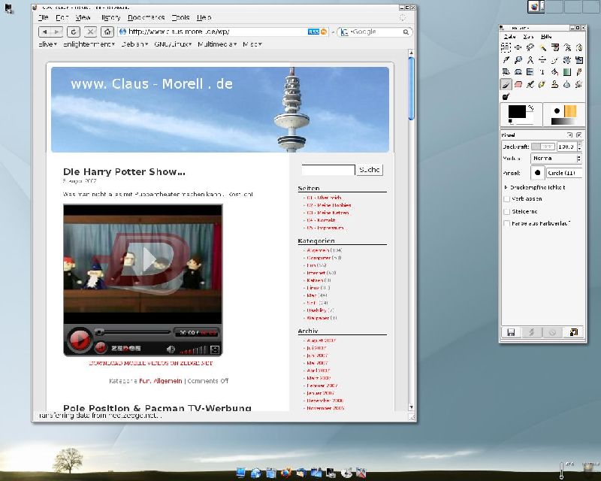The height and width of the screenshot is (481, 601).
Task: Click 'Download mobile videos on Zedge.net' link
Action: (x=151, y=363)
